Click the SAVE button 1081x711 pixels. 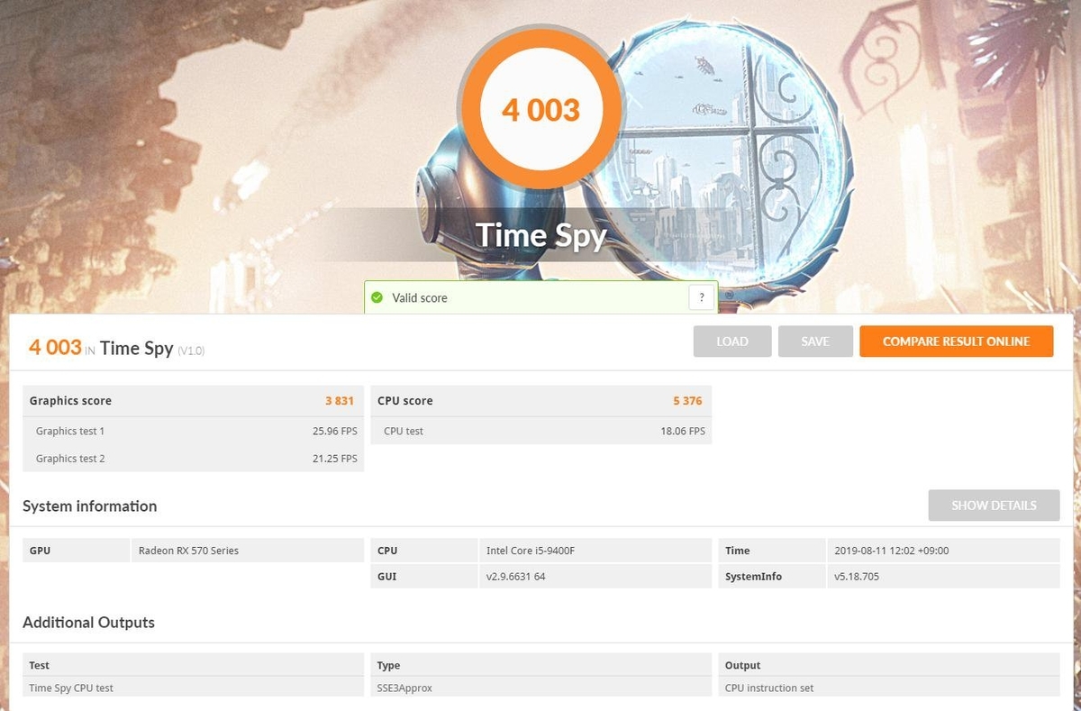(x=815, y=342)
